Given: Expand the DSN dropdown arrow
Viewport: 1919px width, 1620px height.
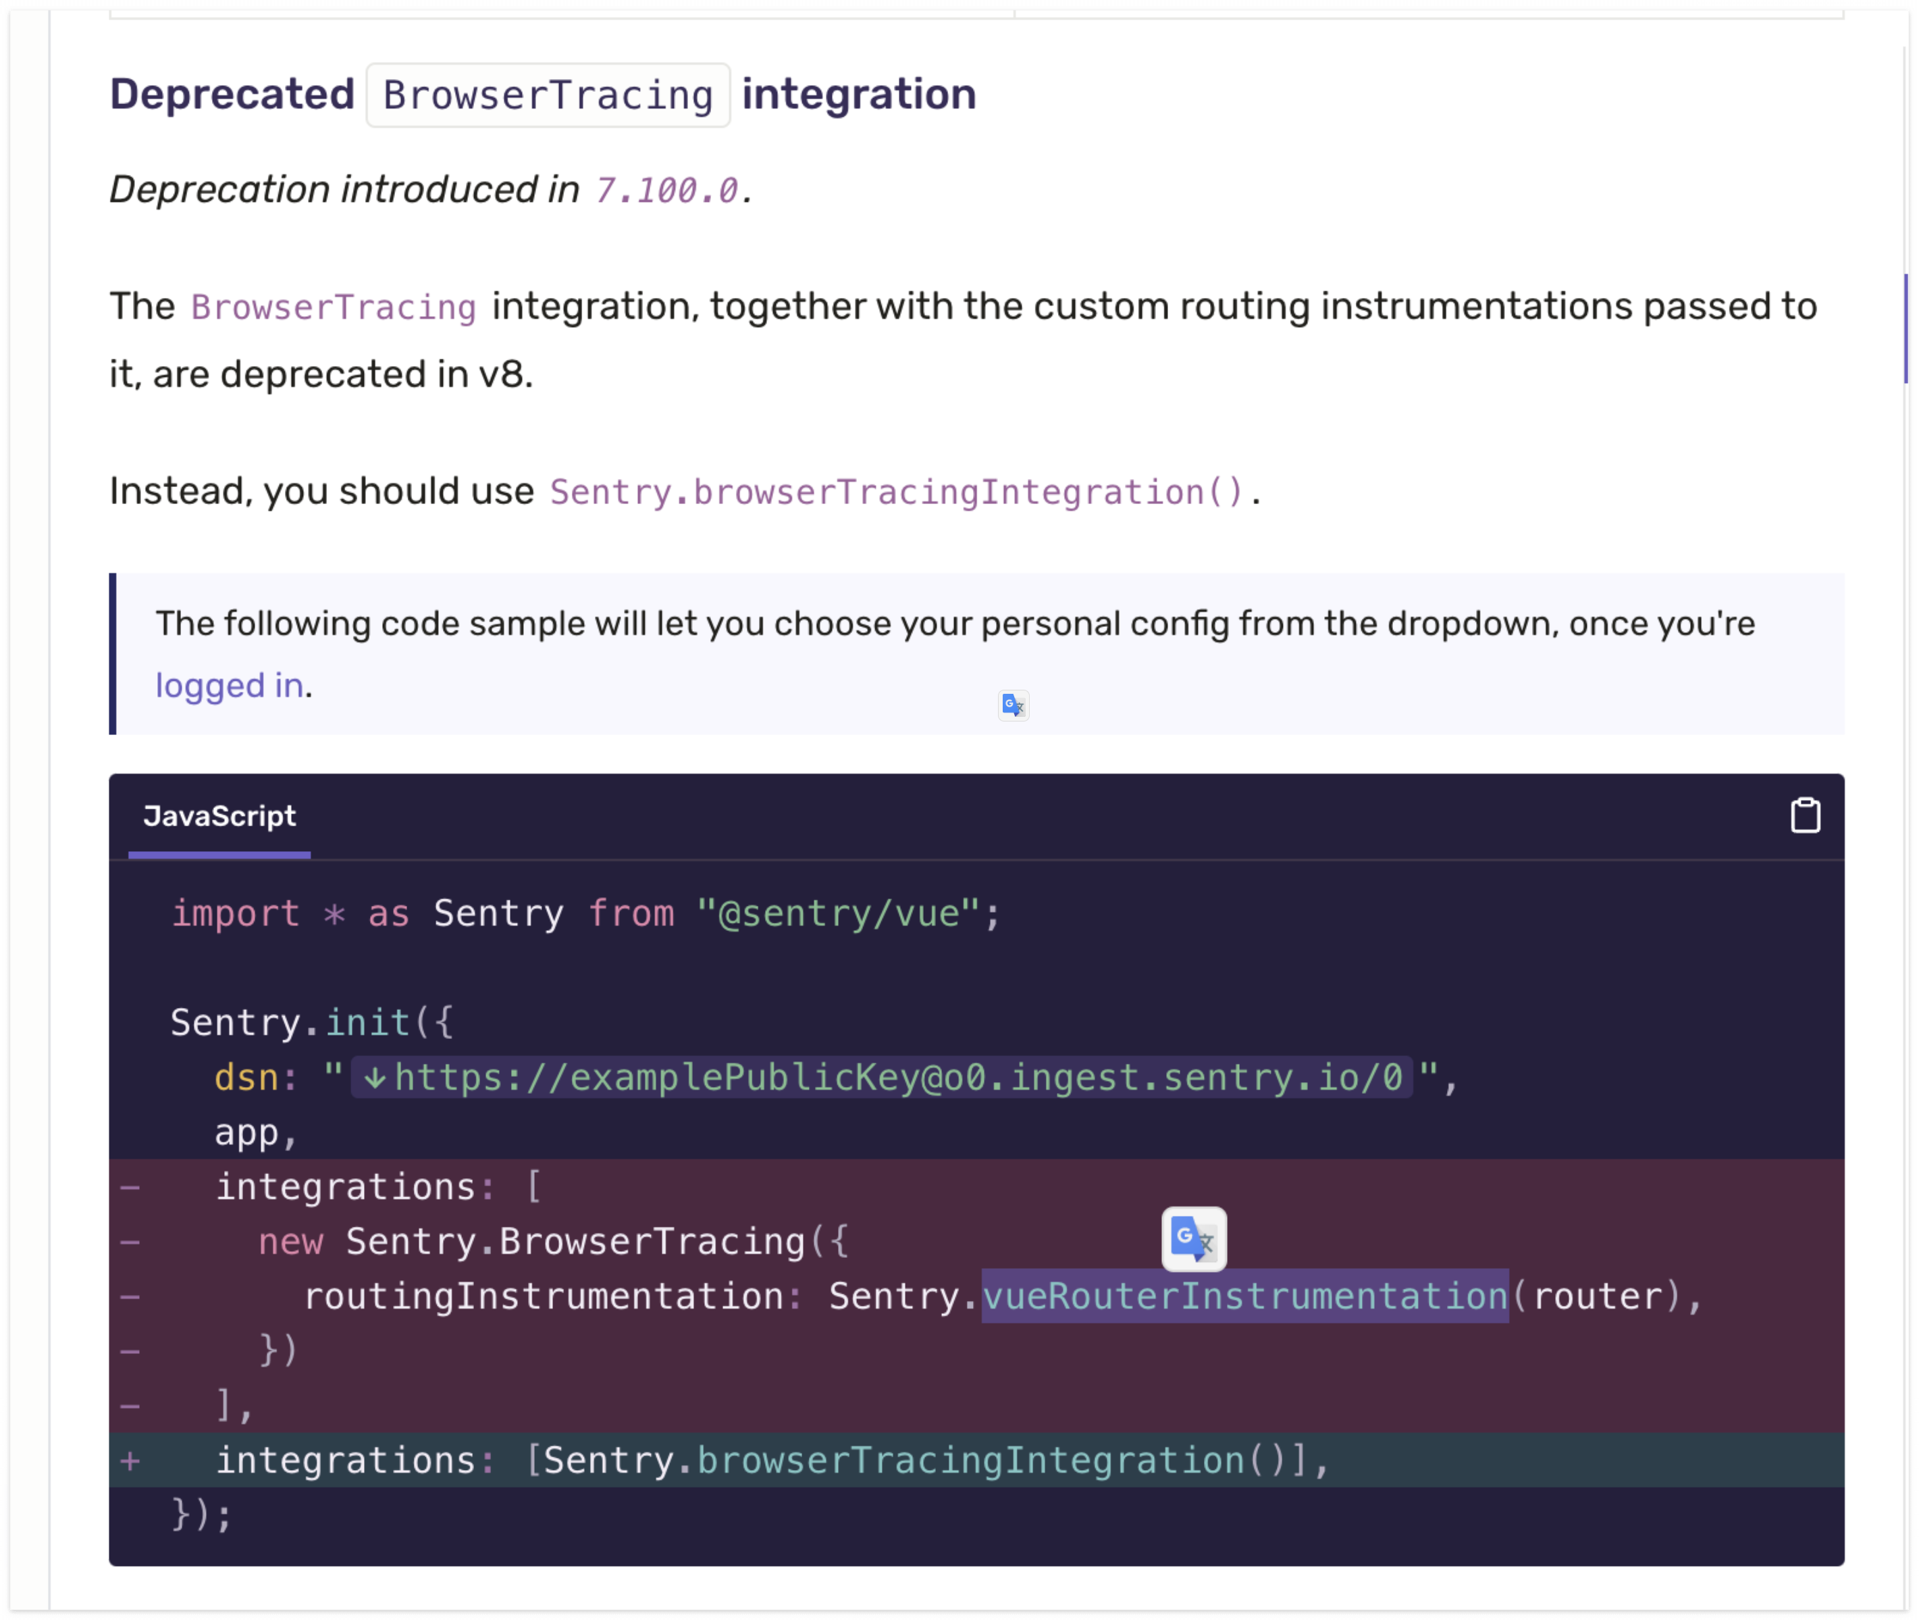Looking at the screenshot, I should pyautogui.click(x=375, y=1078).
